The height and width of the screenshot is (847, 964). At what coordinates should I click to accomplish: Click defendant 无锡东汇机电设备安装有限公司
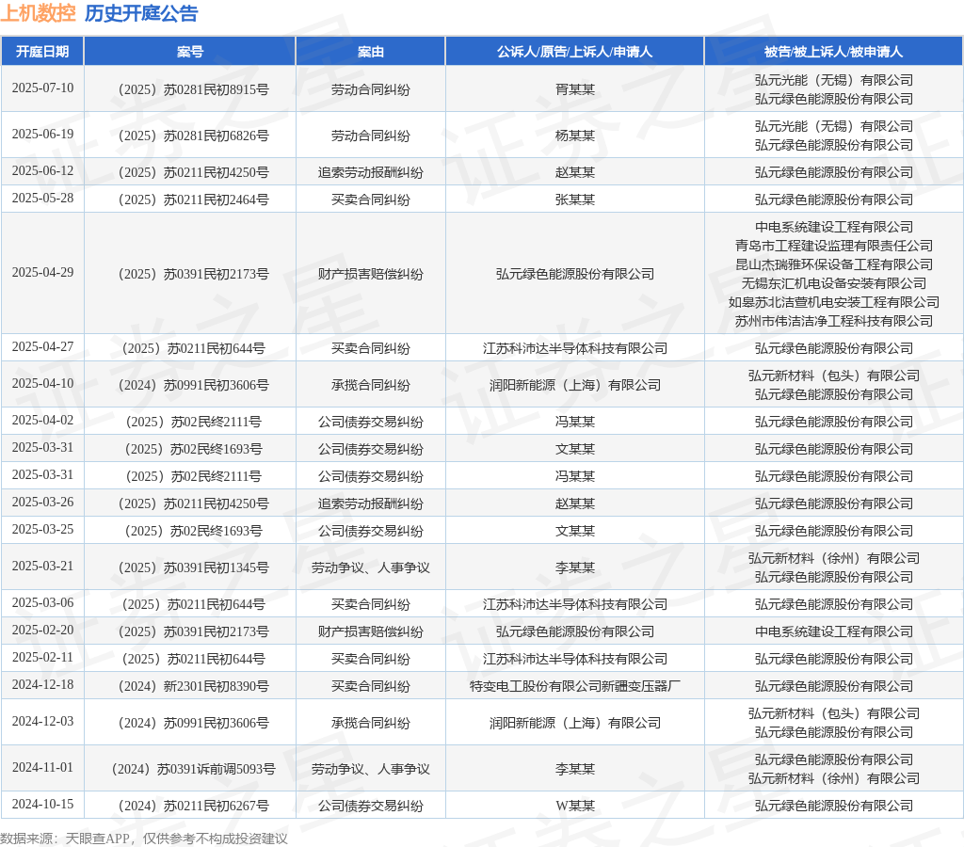point(834,283)
